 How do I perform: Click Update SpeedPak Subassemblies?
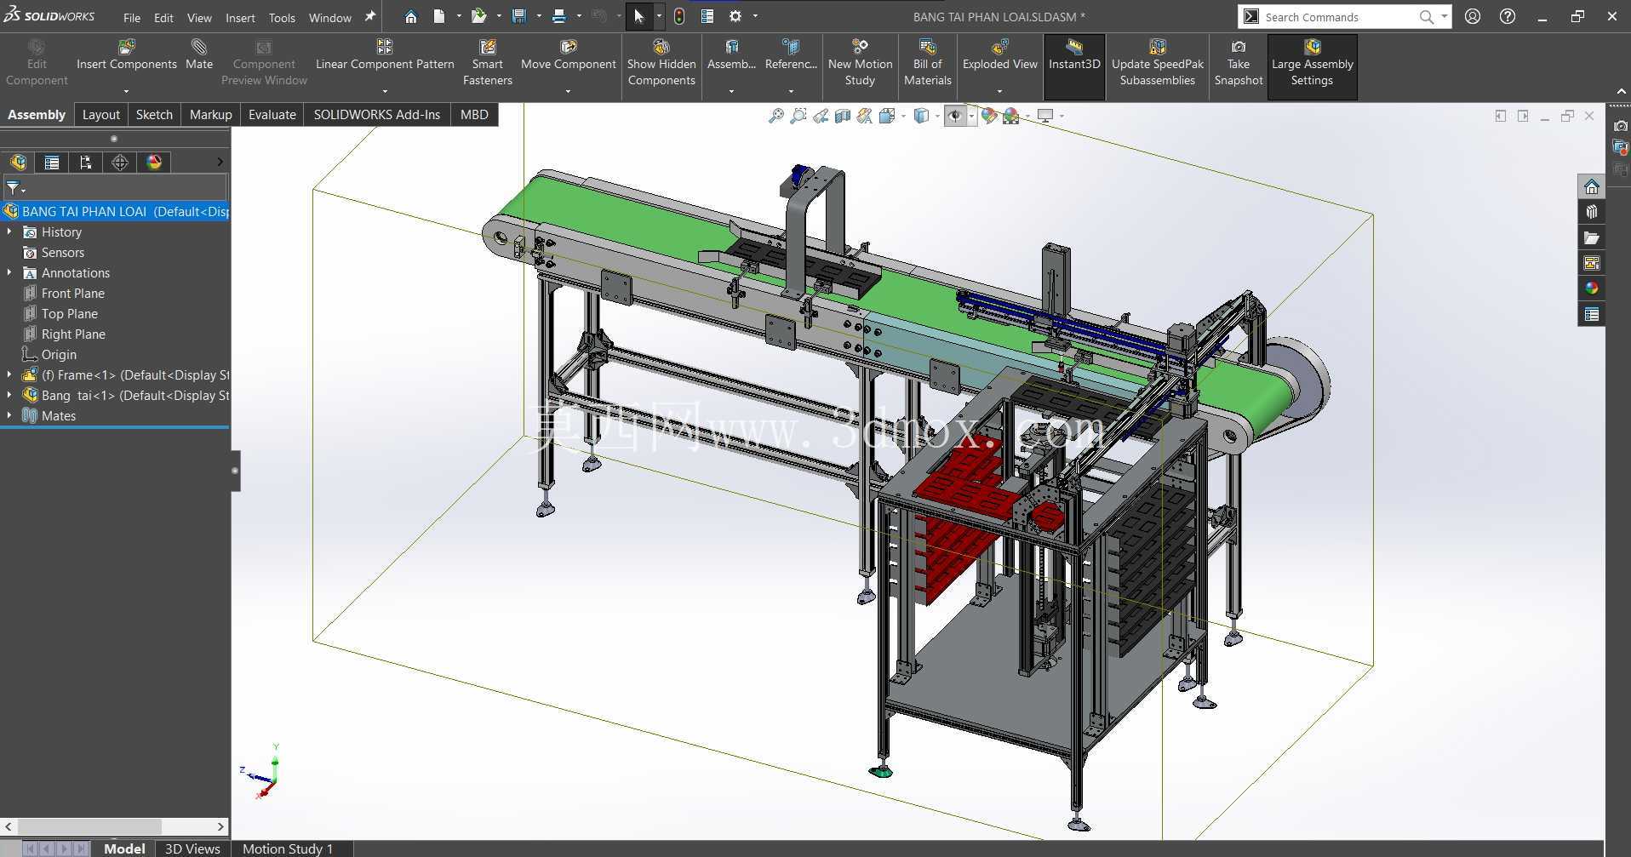[1158, 62]
